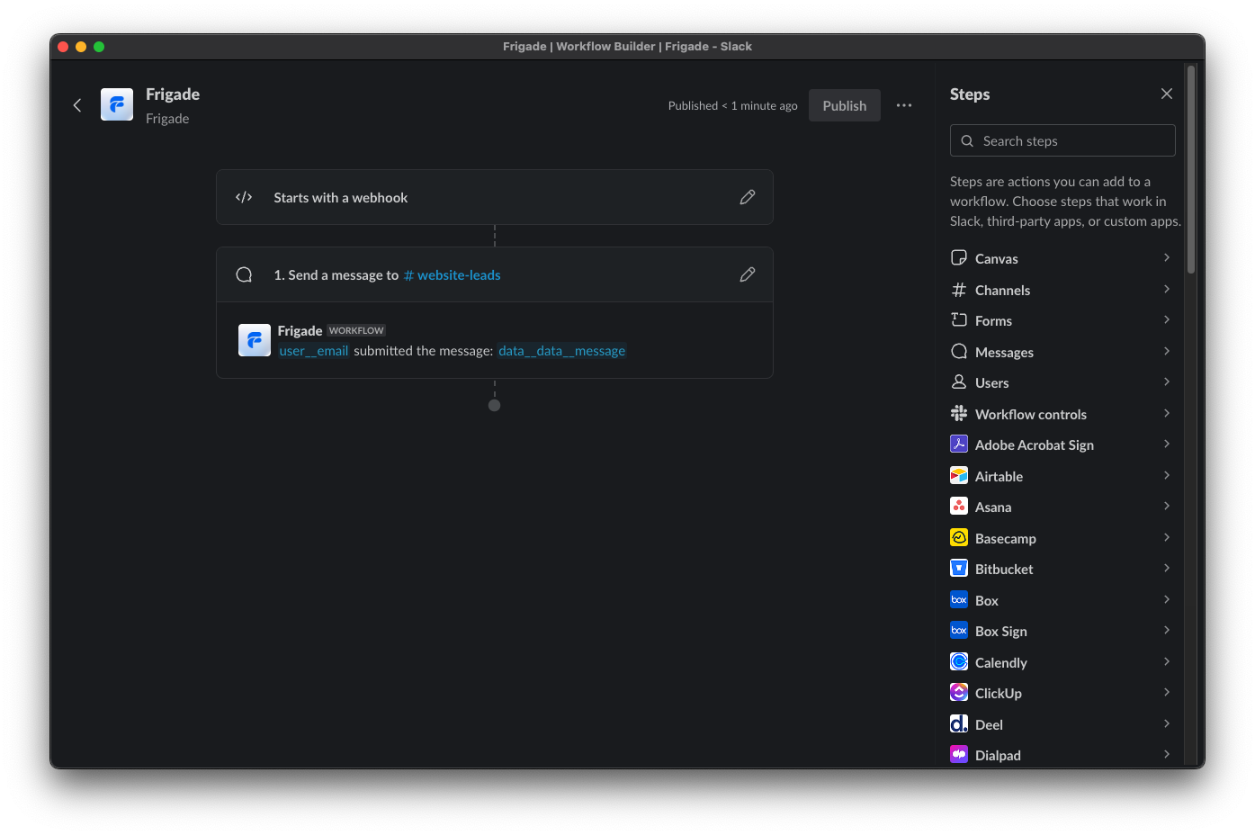Click the ClickUp icon
This screenshot has width=1255, height=835.
(959, 692)
